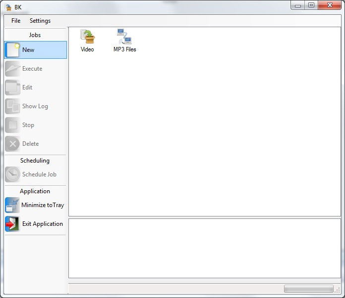Click the New label text

click(x=28, y=50)
